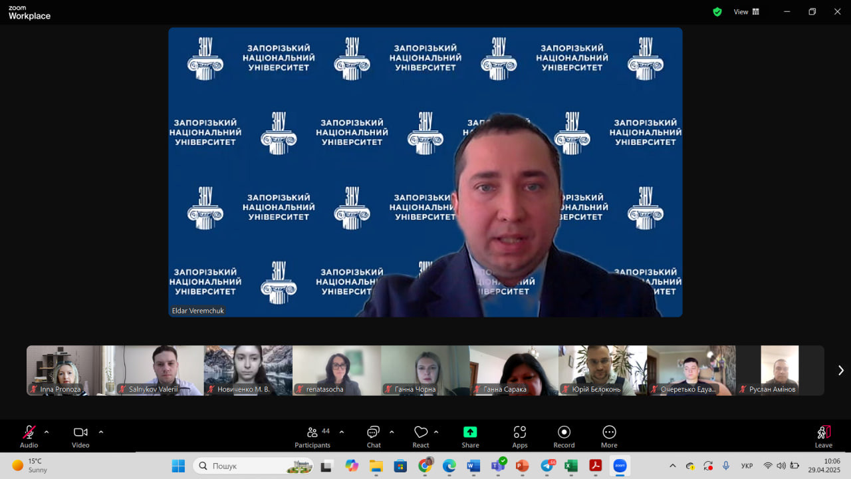Switch to Adobe Acrobat in taskbar
851x479 pixels.
[x=596, y=466]
